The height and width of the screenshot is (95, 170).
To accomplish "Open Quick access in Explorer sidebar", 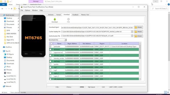I will click(10, 15).
